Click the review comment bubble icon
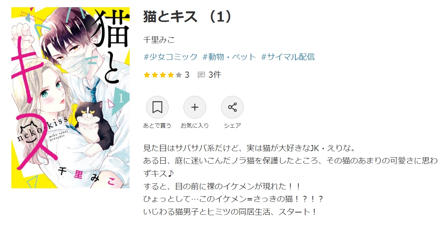Screen dimensions: 442x225 (201, 75)
